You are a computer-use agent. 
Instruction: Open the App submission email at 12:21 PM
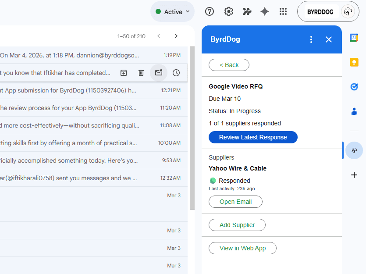(93, 90)
